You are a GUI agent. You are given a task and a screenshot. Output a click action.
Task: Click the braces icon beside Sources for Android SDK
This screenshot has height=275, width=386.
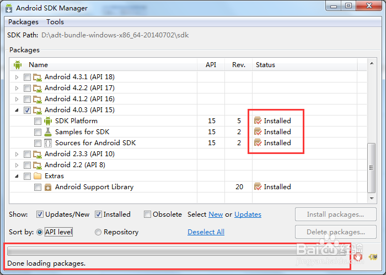coord(48,143)
